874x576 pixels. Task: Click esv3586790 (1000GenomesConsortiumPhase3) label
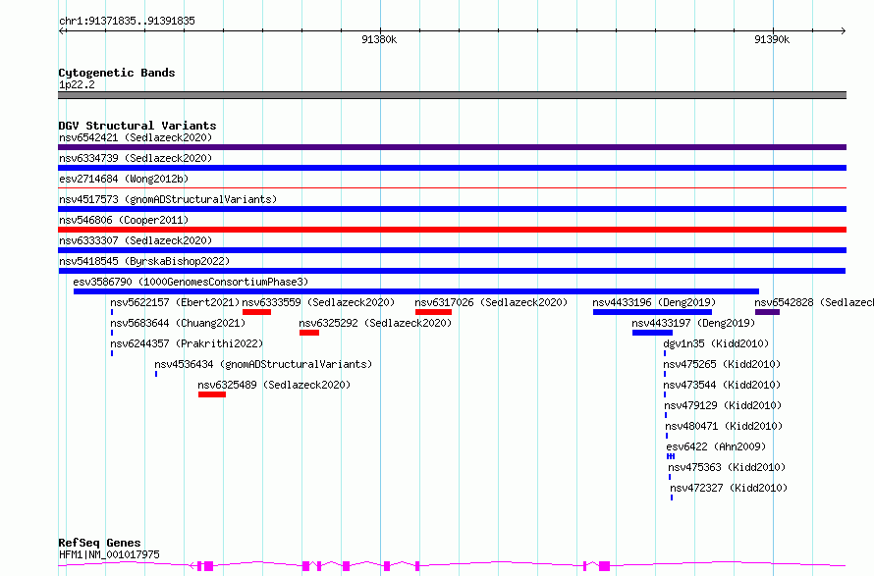tap(191, 282)
